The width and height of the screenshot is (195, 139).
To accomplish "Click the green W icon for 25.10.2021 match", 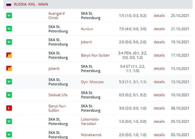I will point(9,15).
